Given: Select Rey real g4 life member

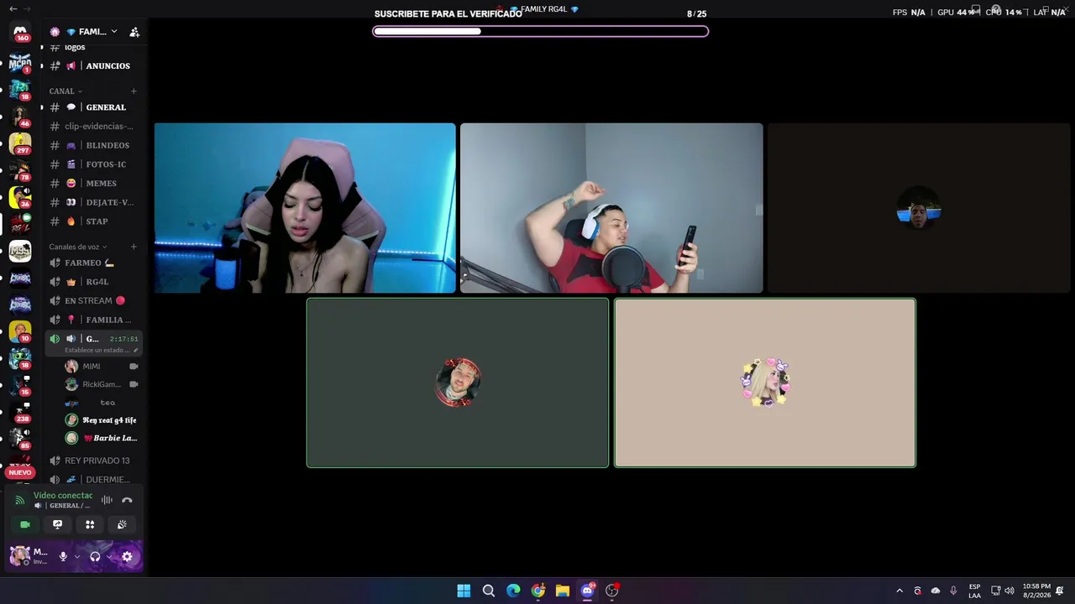Looking at the screenshot, I should pyautogui.click(x=102, y=420).
